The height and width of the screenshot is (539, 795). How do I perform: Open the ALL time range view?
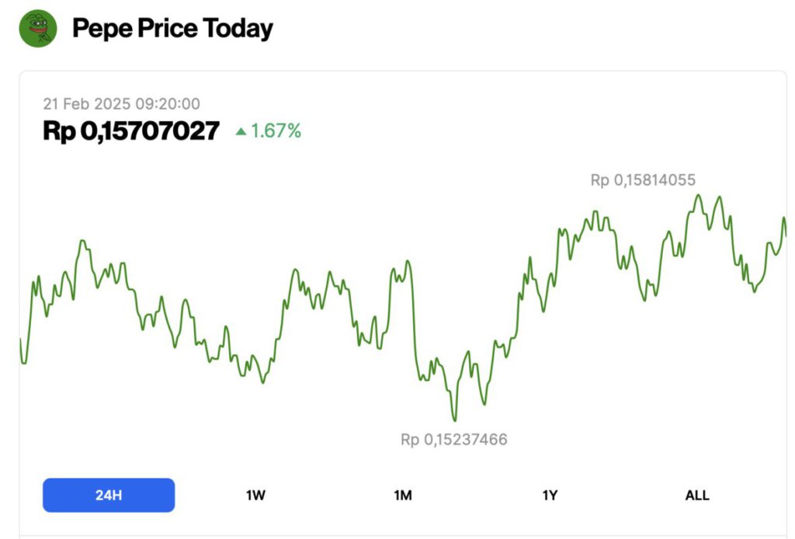[x=696, y=495]
